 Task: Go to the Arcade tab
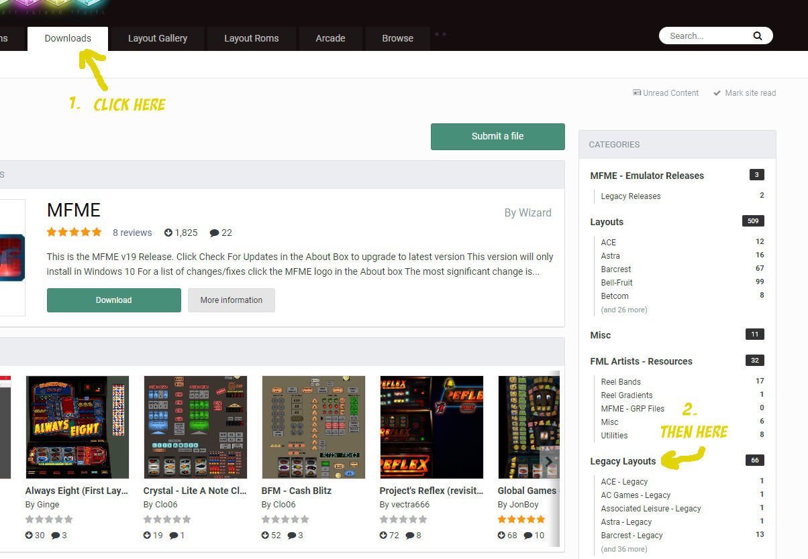coord(330,38)
